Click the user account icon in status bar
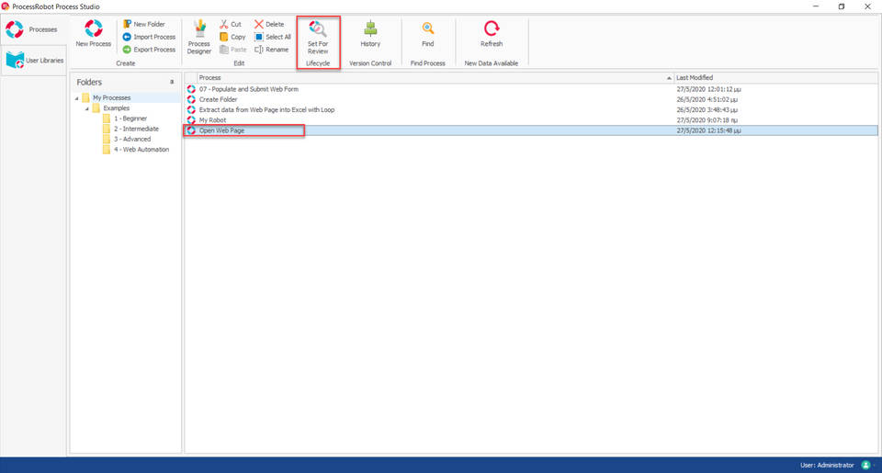The height and width of the screenshot is (473, 882). (x=866, y=465)
